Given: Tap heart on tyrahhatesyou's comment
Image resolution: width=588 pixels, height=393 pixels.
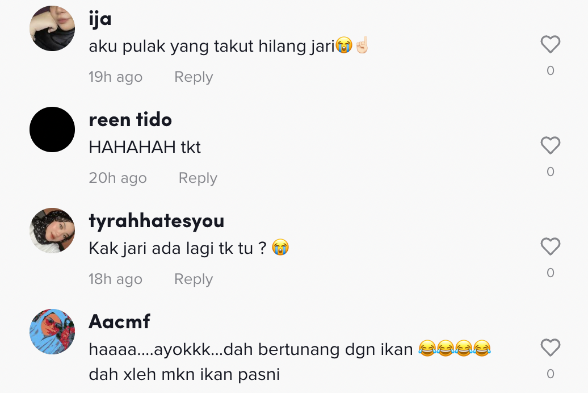Looking at the screenshot, I should point(550,246).
